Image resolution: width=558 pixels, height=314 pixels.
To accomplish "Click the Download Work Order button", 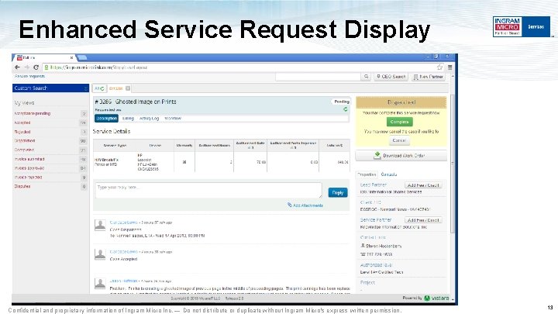I will (401, 156).
